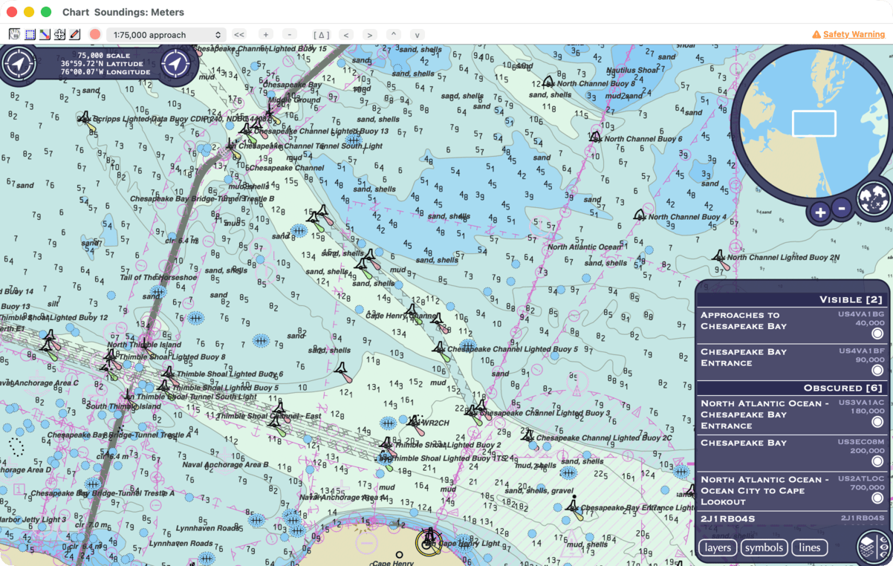Click North Channel Buoy 8 symbol

coord(548,82)
